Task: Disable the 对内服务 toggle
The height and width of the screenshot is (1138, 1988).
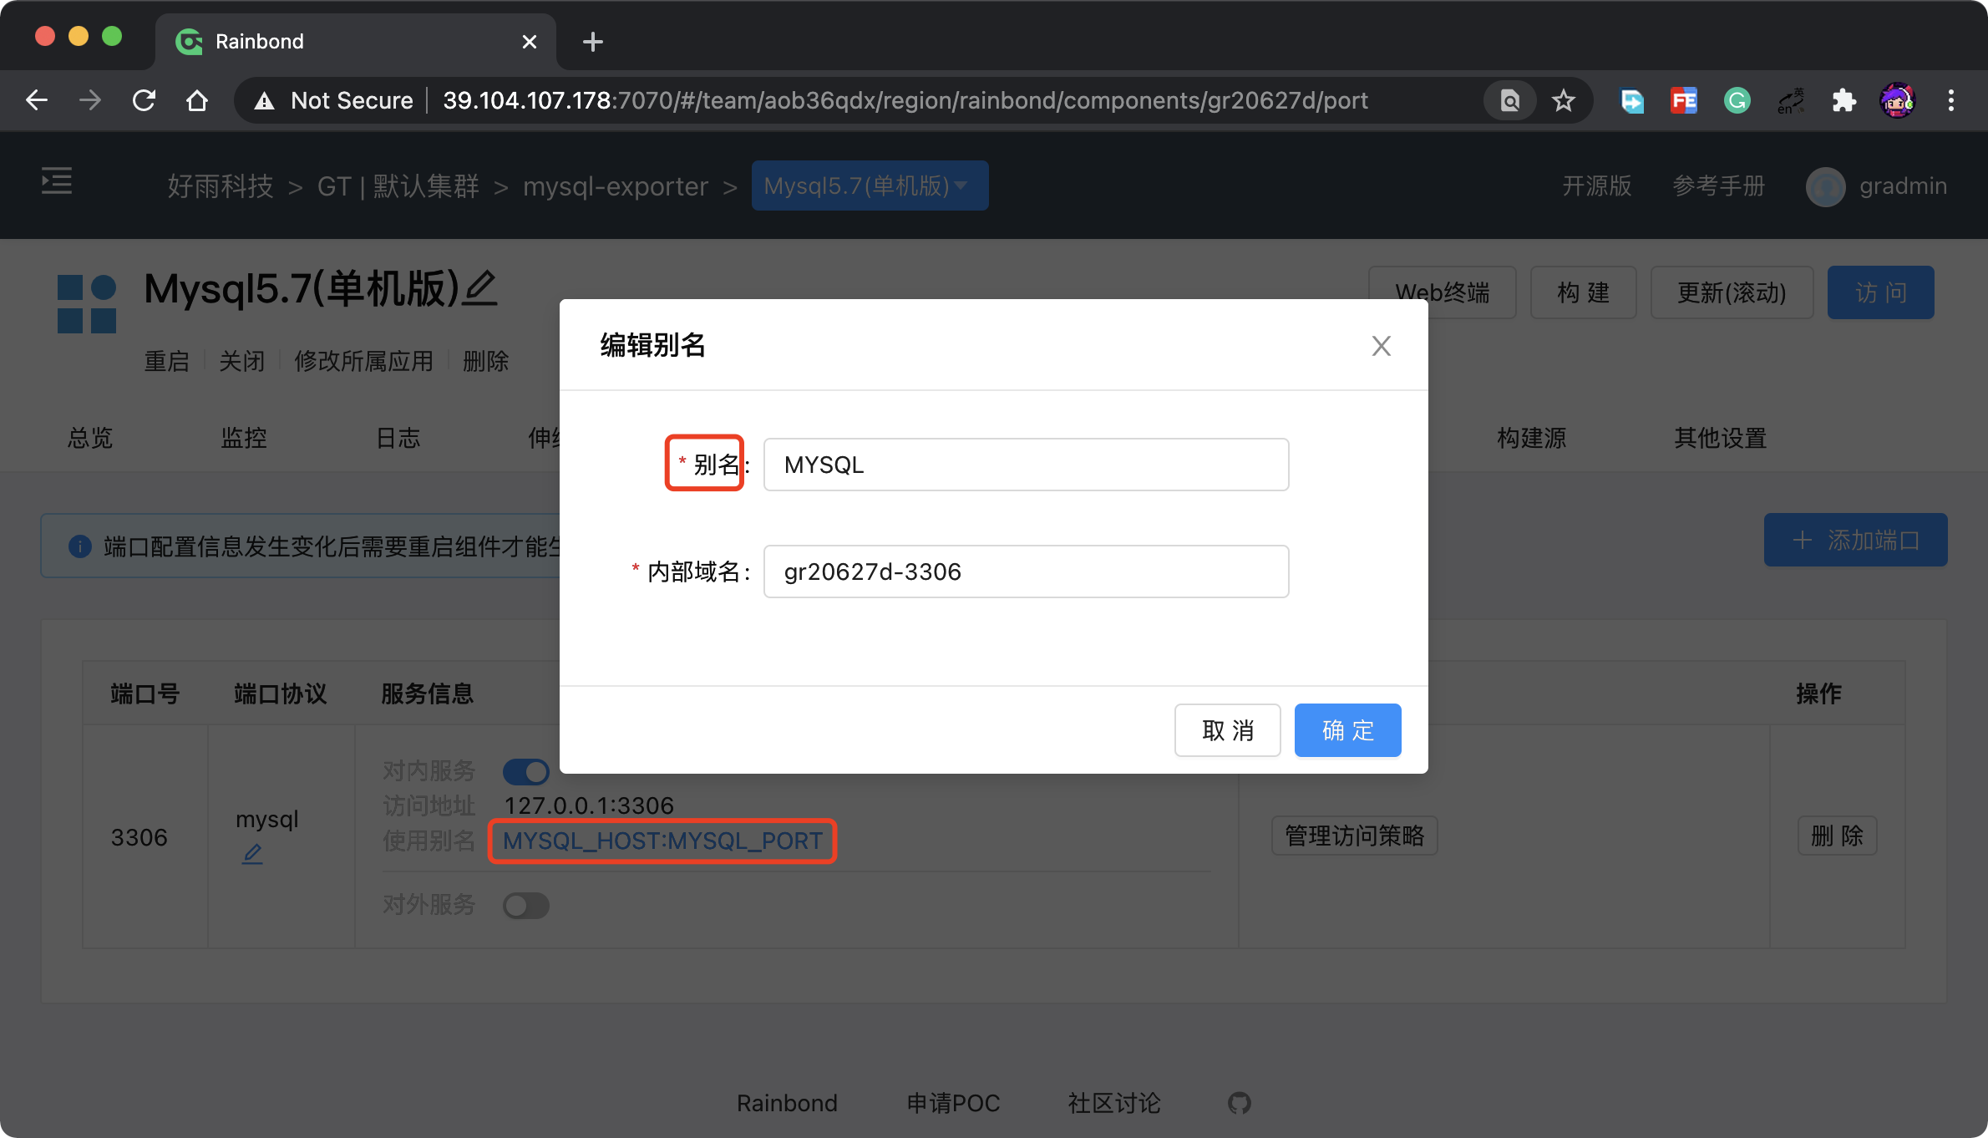Action: pos(526,771)
